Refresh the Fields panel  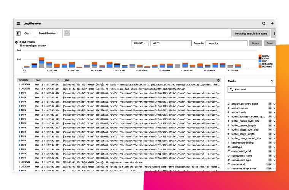click(272, 81)
